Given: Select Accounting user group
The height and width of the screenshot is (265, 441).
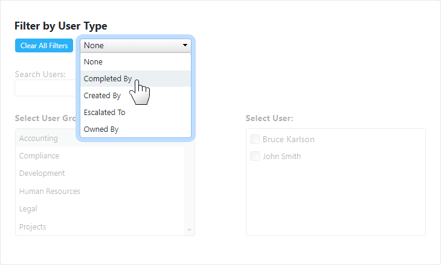Looking at the screenshot, I should pyautogui.click(x=100, y=138).
